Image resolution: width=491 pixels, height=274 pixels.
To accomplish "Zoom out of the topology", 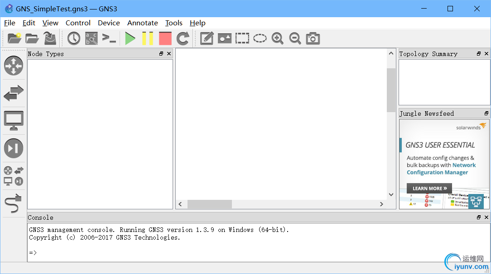I will point(295,38).
